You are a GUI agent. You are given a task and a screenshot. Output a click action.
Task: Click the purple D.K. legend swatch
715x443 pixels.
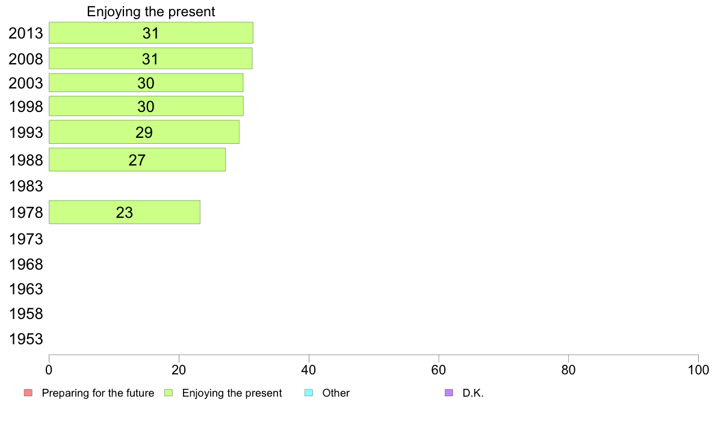click(x=449, y=393)
